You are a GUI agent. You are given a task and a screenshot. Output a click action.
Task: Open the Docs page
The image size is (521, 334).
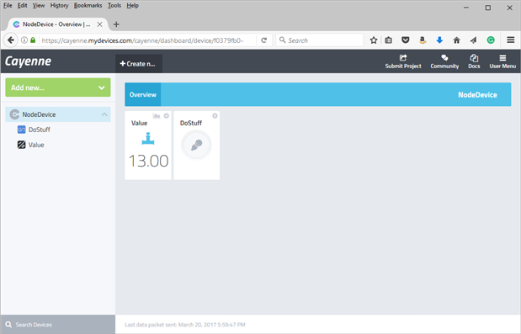[x=474, y=61]
